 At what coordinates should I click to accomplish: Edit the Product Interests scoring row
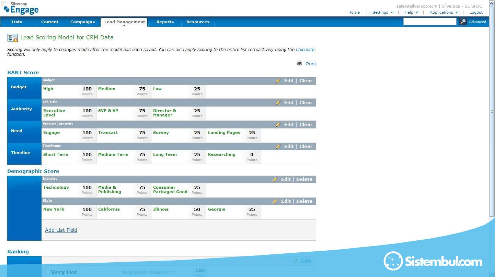tap(289, 125)
